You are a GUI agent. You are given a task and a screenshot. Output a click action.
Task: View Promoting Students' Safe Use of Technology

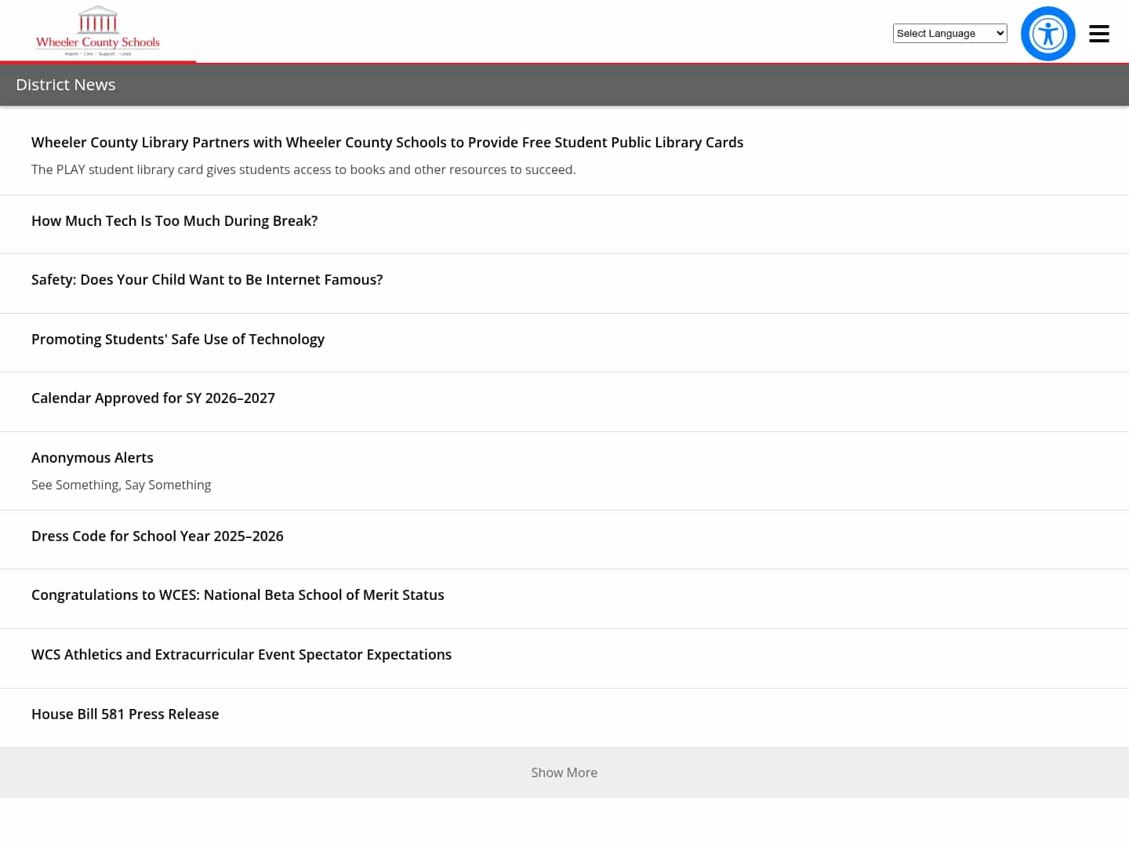click(x=178, y=339)
